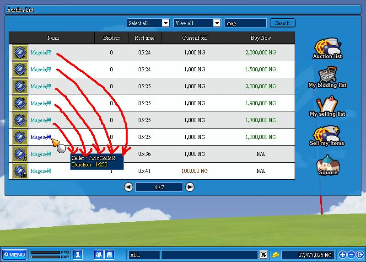Open My bidding list cart icon
The height and width of the screenshot is (262, 366).
pyautogui.click(x=327, y=77)
